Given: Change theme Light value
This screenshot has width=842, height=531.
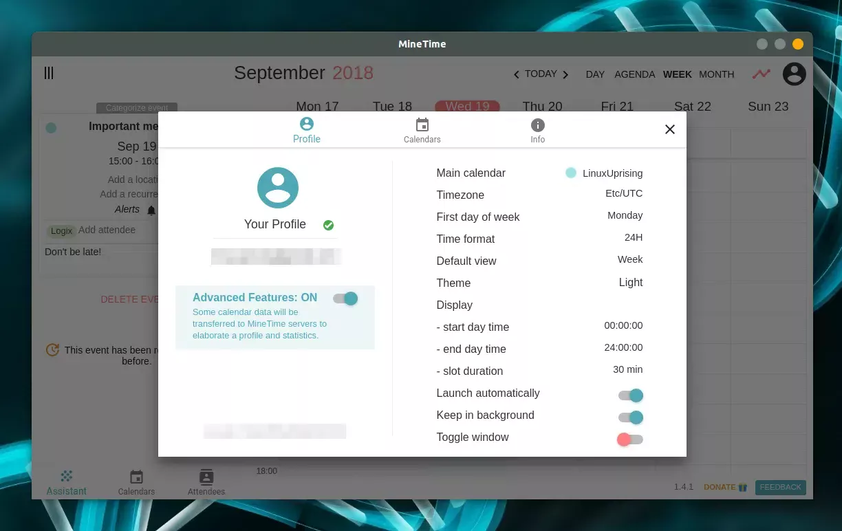Looking at the screenshot, I should [x=631, y=282].
